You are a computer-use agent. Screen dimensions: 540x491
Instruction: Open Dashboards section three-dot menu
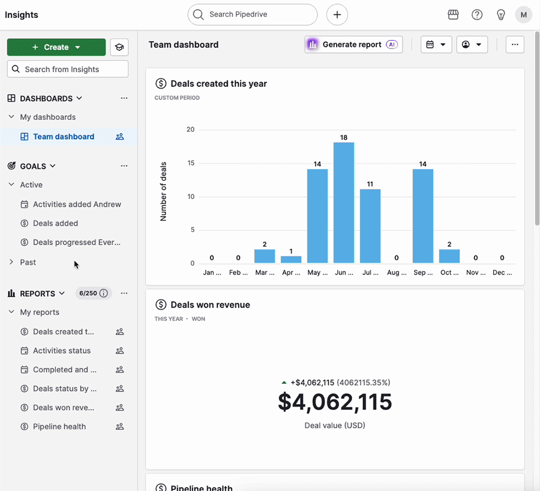pyautogui.click(x=124, y=98)
